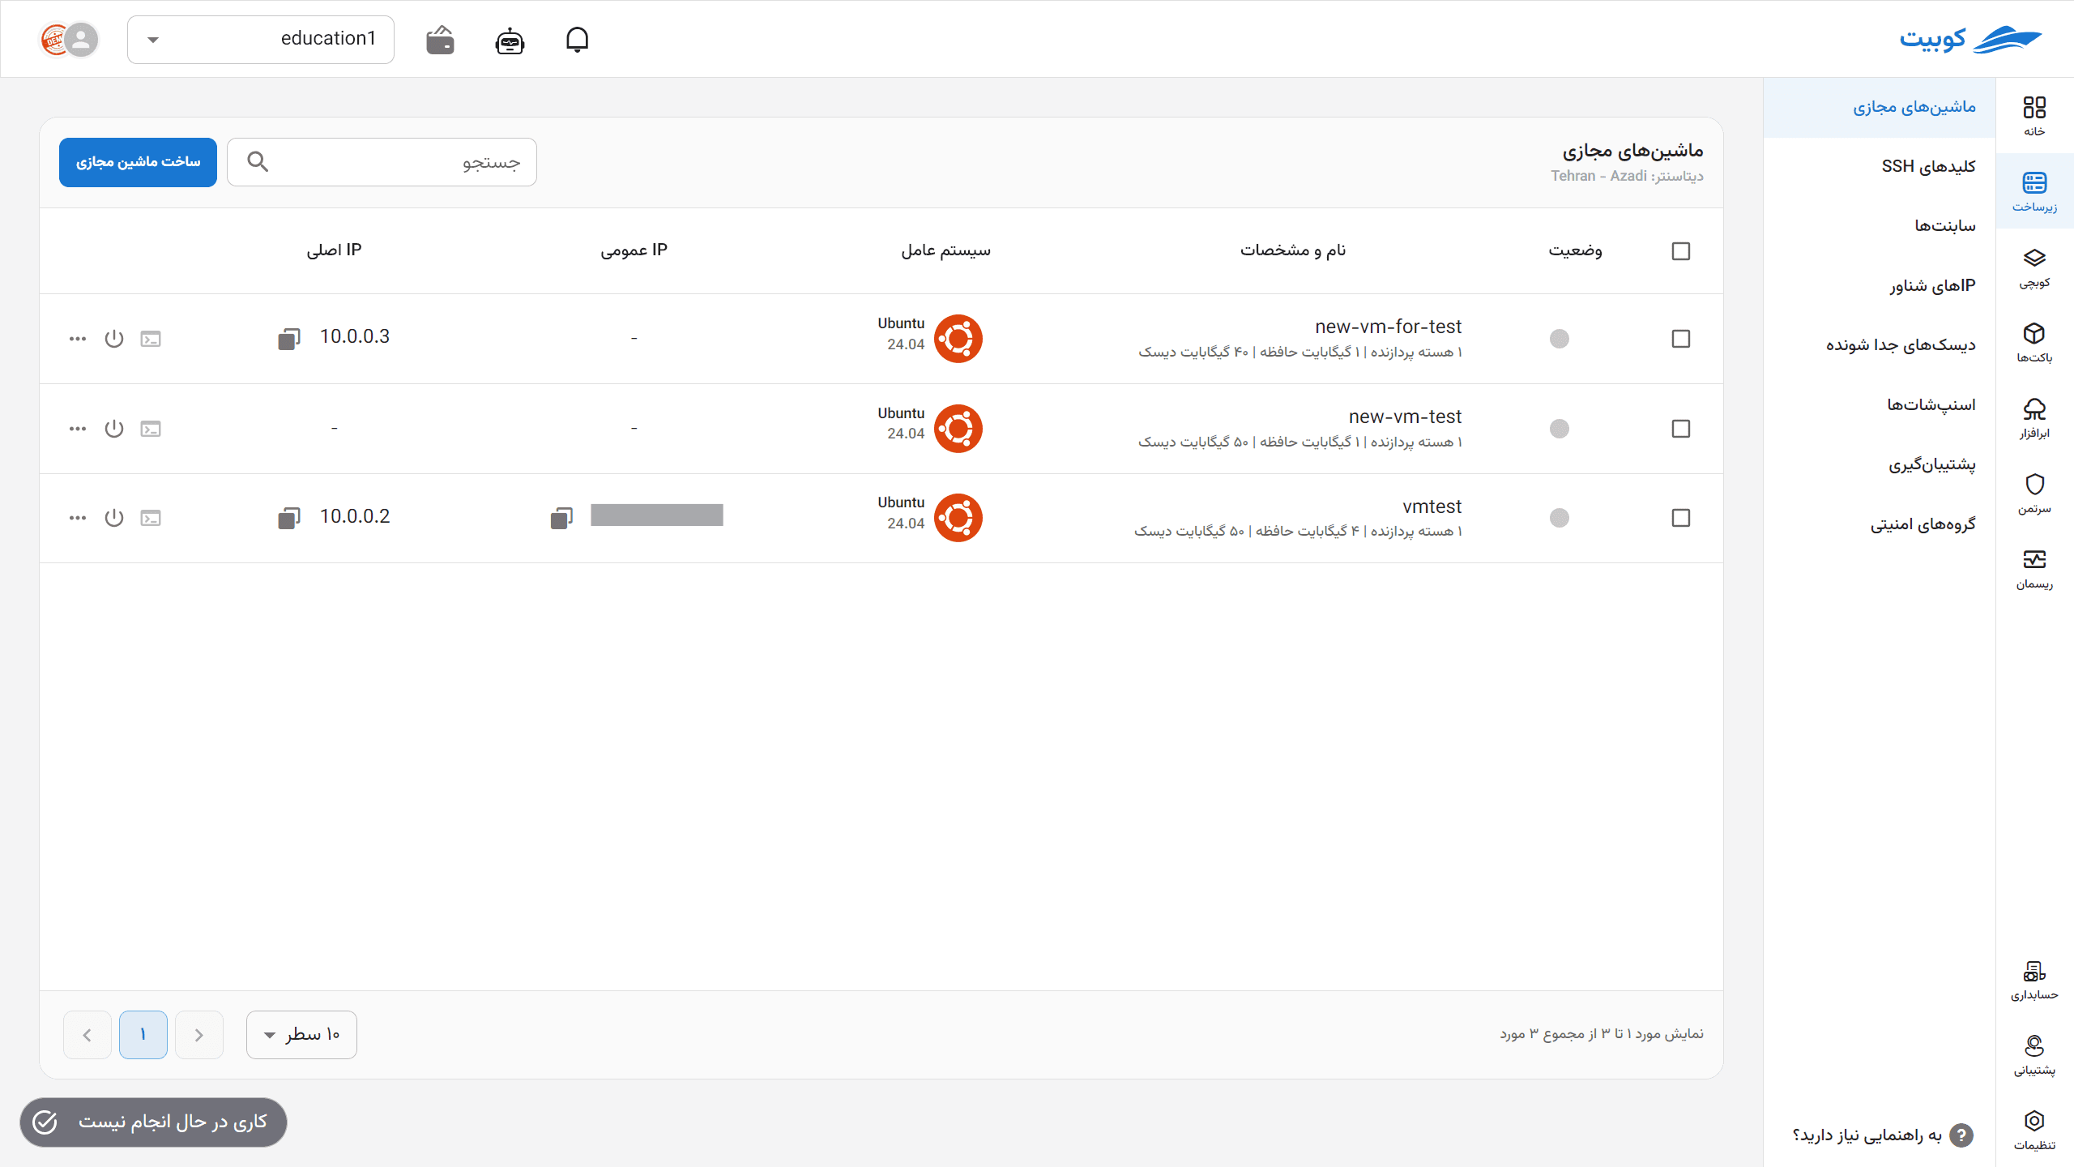The height and width of the screenshot is (1167, 2074).
Task: Check the vmtest row checkbox
Action: tap(1681, 518)
